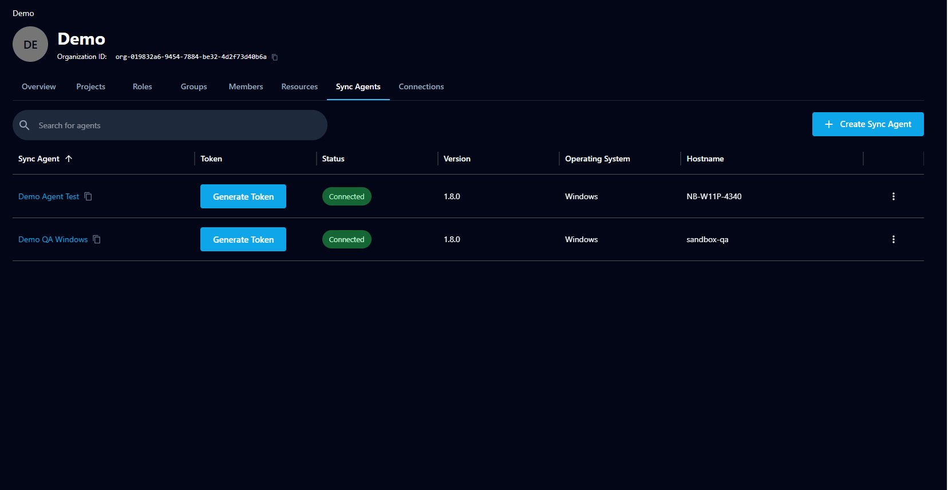Select the Groups tab
948x490 pixels.
[x=194, y=86]
